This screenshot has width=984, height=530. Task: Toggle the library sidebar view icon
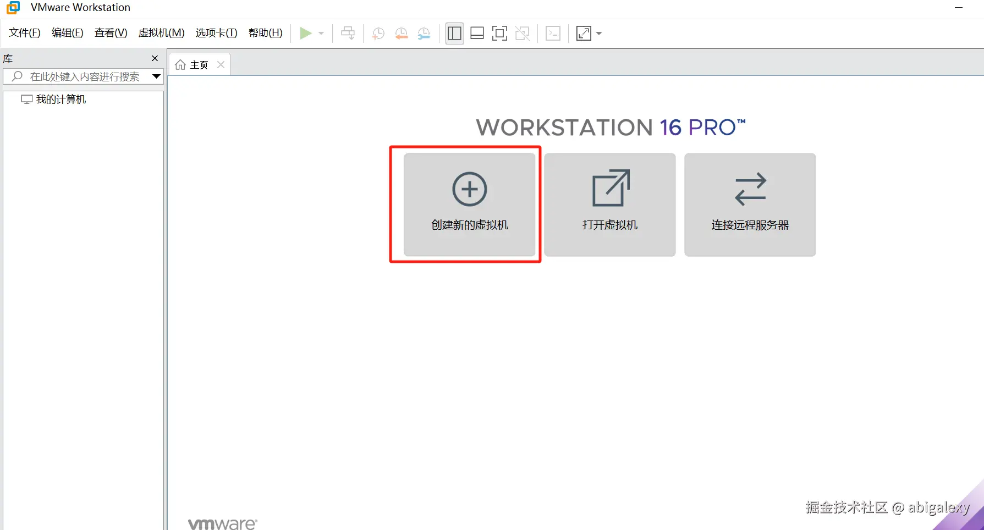coord(454,34)
